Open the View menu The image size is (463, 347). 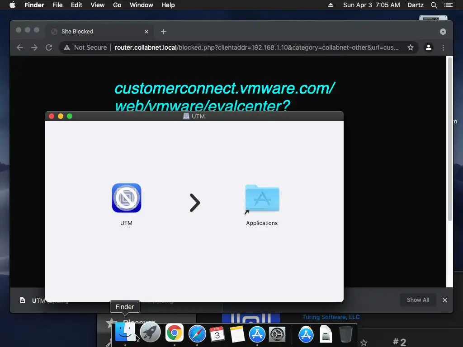click(98, 5)
